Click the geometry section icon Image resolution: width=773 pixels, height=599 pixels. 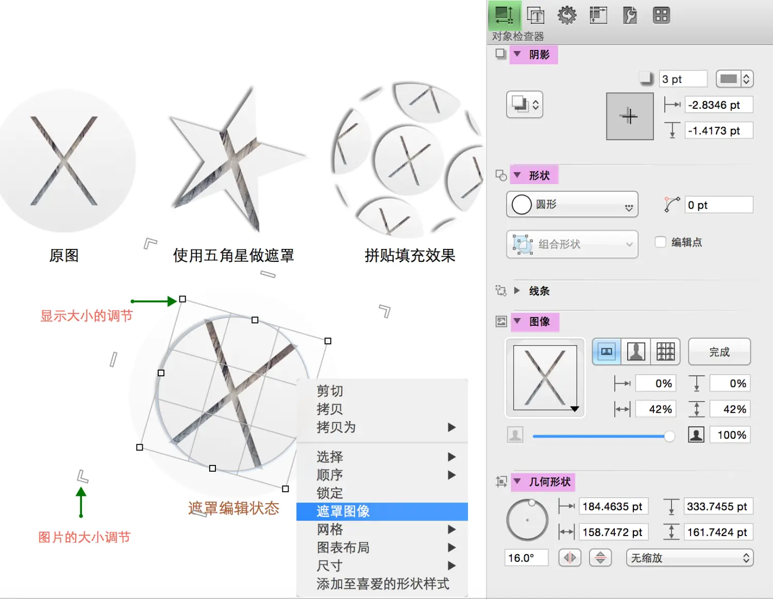point(501,482)
